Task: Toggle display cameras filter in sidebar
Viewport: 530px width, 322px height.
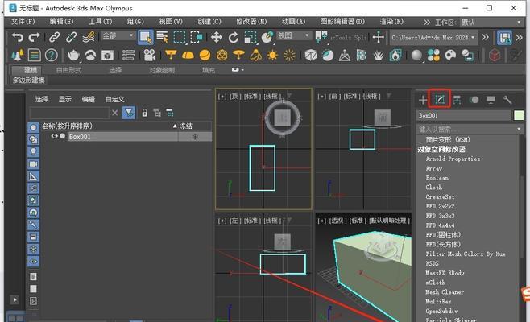Action: (33, 164)
